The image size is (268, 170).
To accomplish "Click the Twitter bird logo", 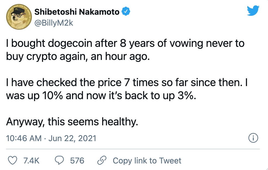I will click(253, 11).
